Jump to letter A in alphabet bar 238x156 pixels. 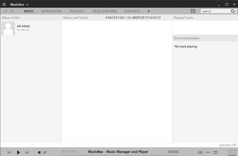pyautogui.click(x=109, y=18)
